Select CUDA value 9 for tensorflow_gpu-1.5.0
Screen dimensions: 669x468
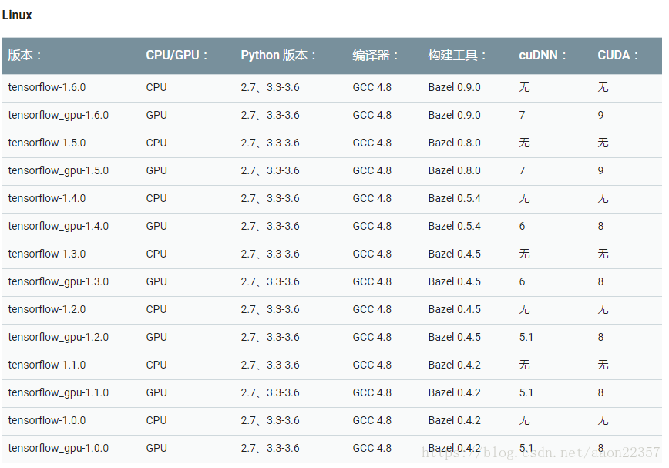point(600,170)
